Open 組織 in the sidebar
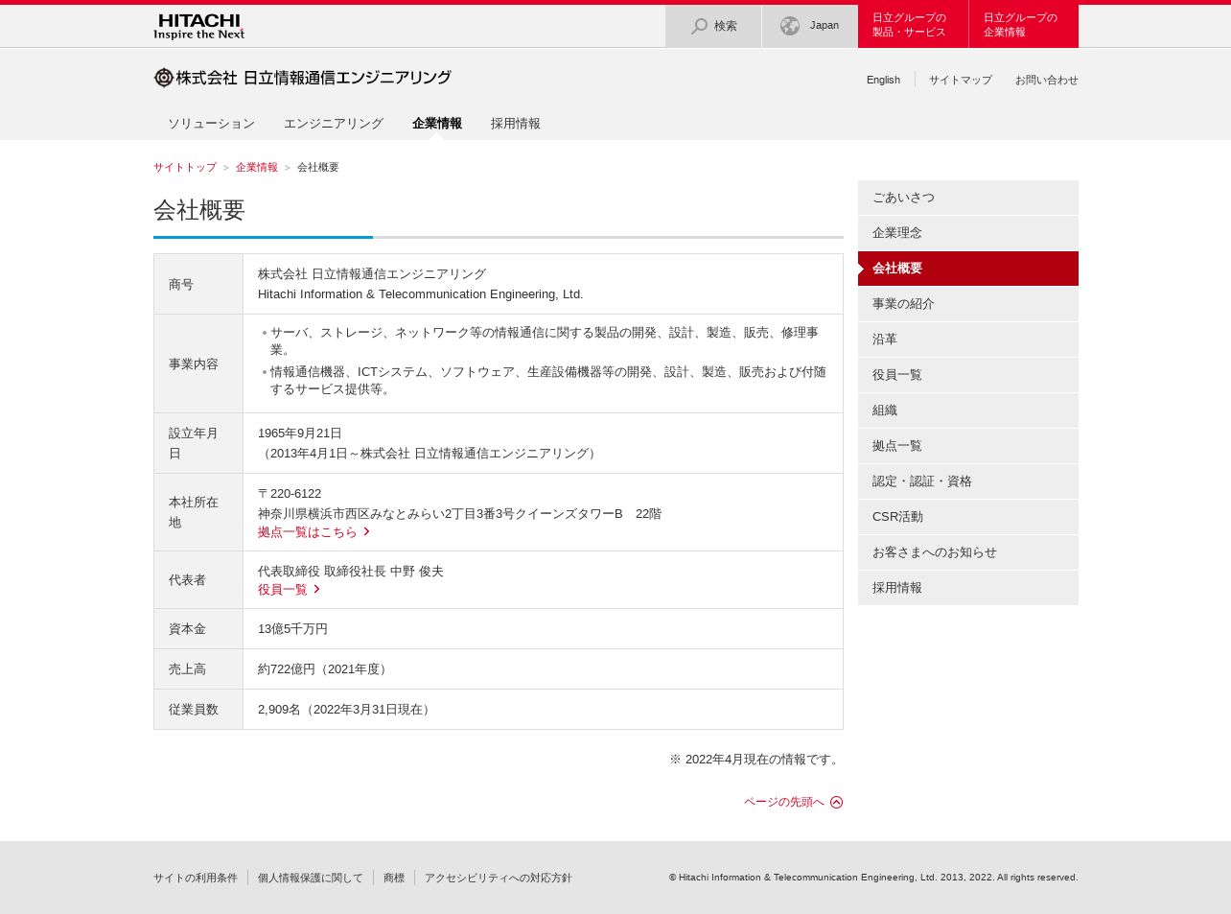1231x914 pixels. tap(968, 410)
